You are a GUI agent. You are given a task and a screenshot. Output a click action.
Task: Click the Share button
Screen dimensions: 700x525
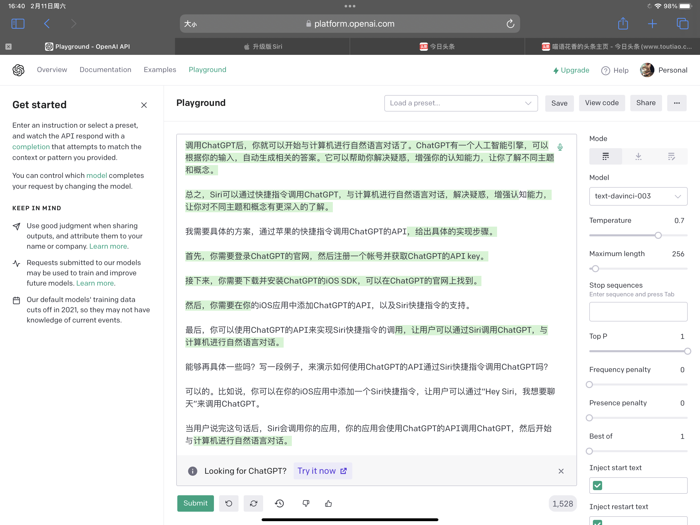[x=646, y=103]
